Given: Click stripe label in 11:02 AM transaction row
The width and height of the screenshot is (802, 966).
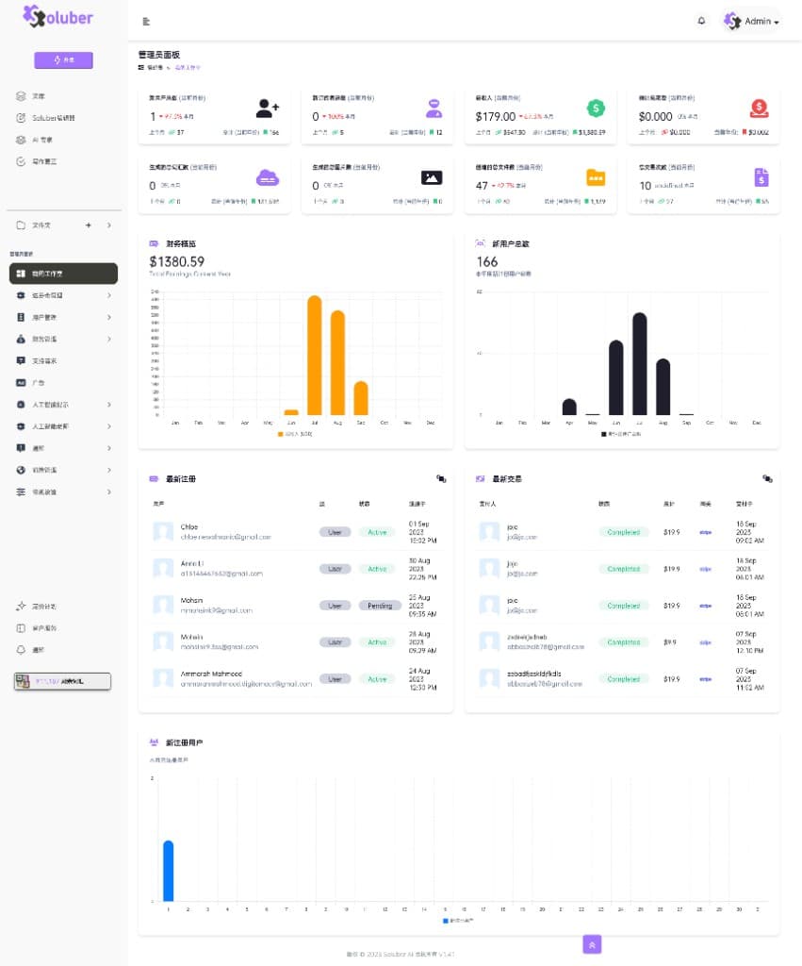Looking at the screenshot, I should tap(705, 679).
